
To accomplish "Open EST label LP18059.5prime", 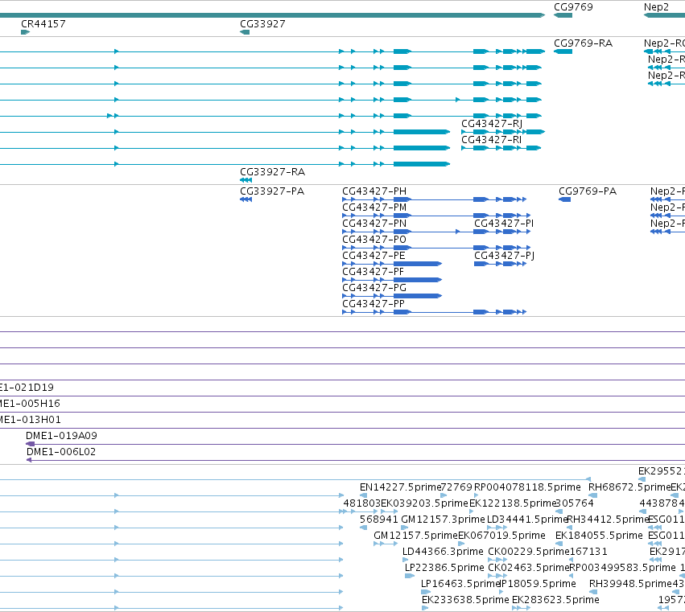I will point(538,584).
